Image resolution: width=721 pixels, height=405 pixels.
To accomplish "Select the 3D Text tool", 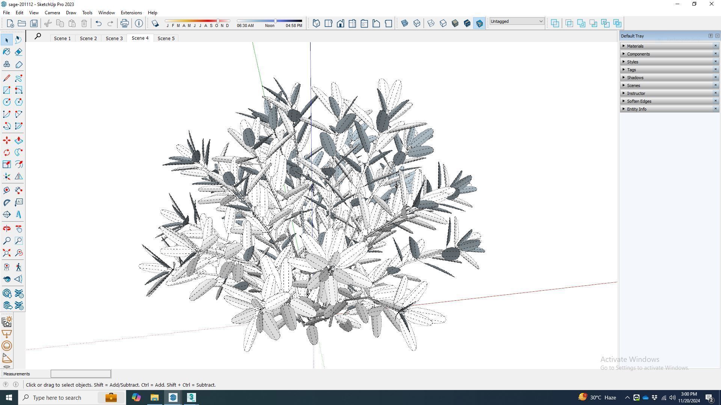I will (x=19, y=214).
